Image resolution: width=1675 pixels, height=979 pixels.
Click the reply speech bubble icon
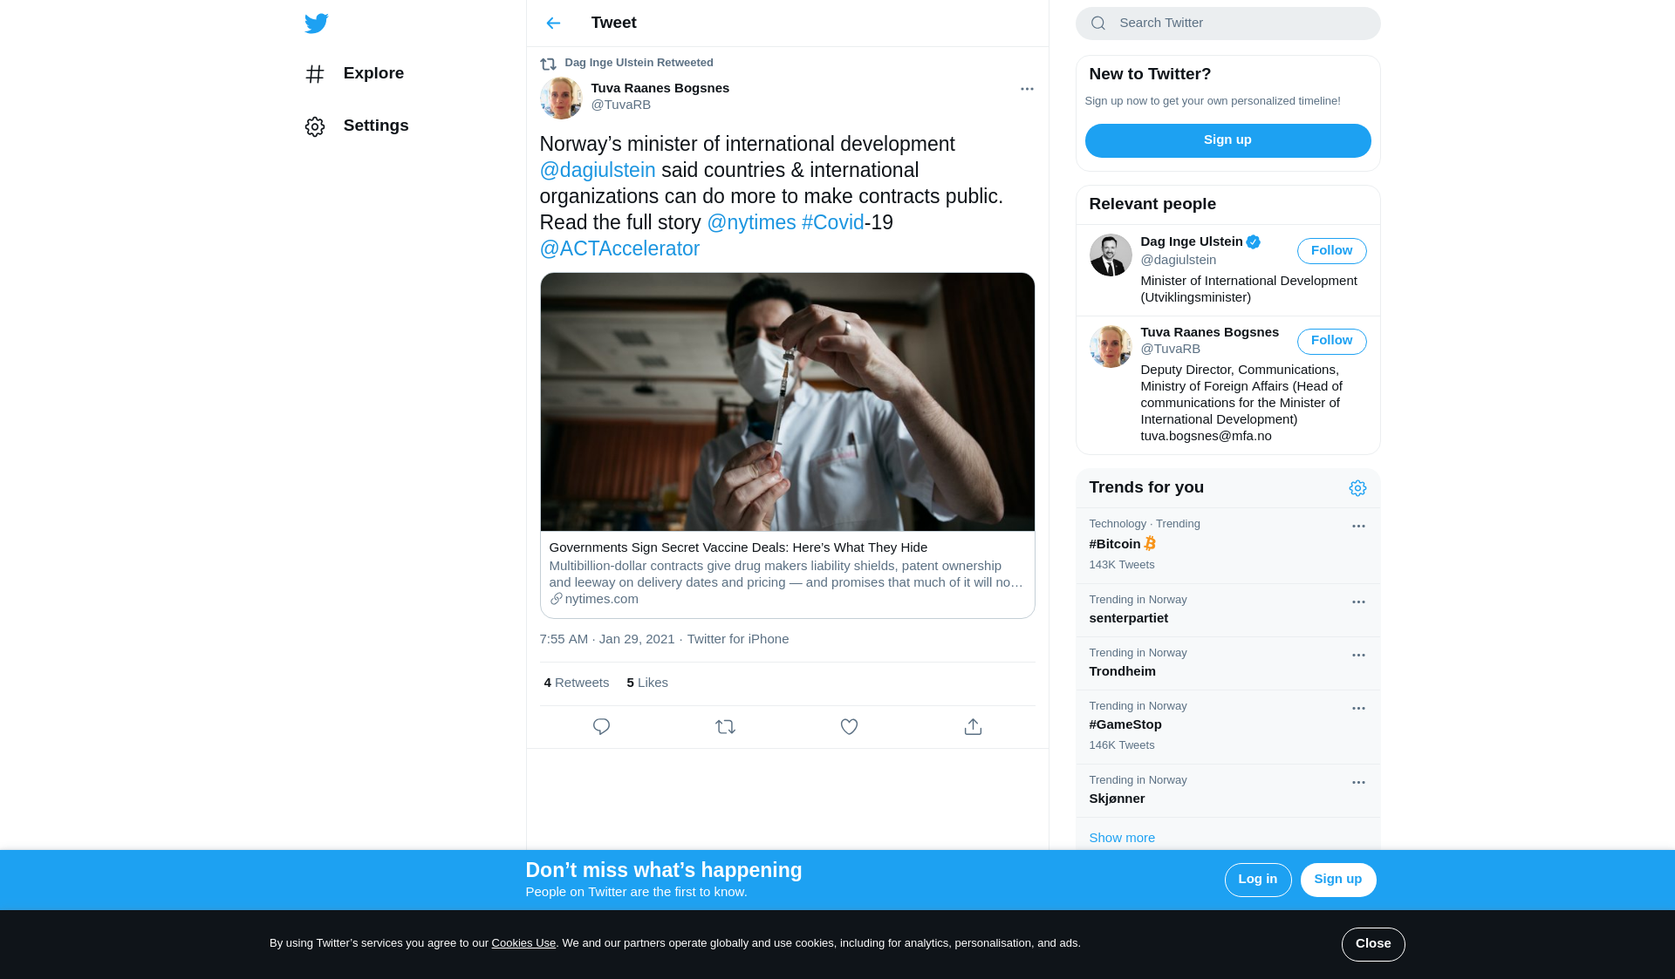(x=601, y=726)
